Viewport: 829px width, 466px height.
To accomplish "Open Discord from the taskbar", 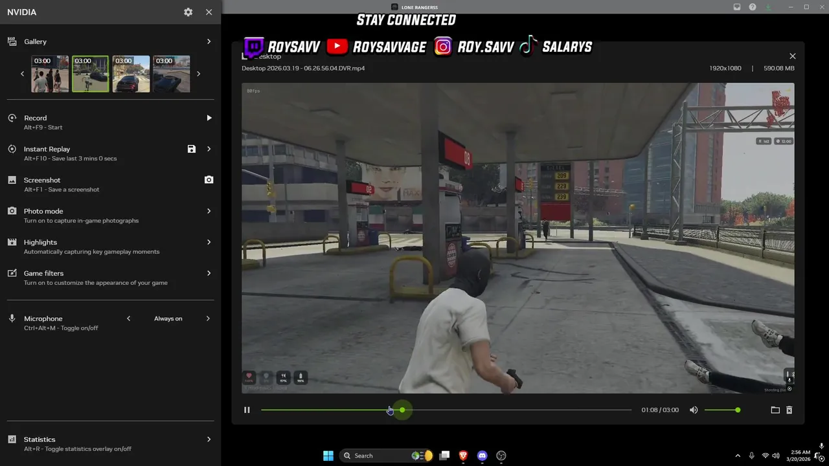I will pyautogui.click(x=482, y=456).
